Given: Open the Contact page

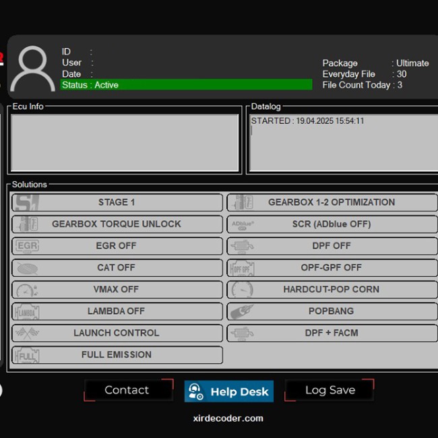Looking at the screenshot, I should [128, 390].
